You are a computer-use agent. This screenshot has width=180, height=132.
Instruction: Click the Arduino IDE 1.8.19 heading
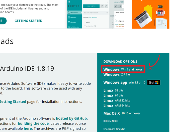pos(27,68)
